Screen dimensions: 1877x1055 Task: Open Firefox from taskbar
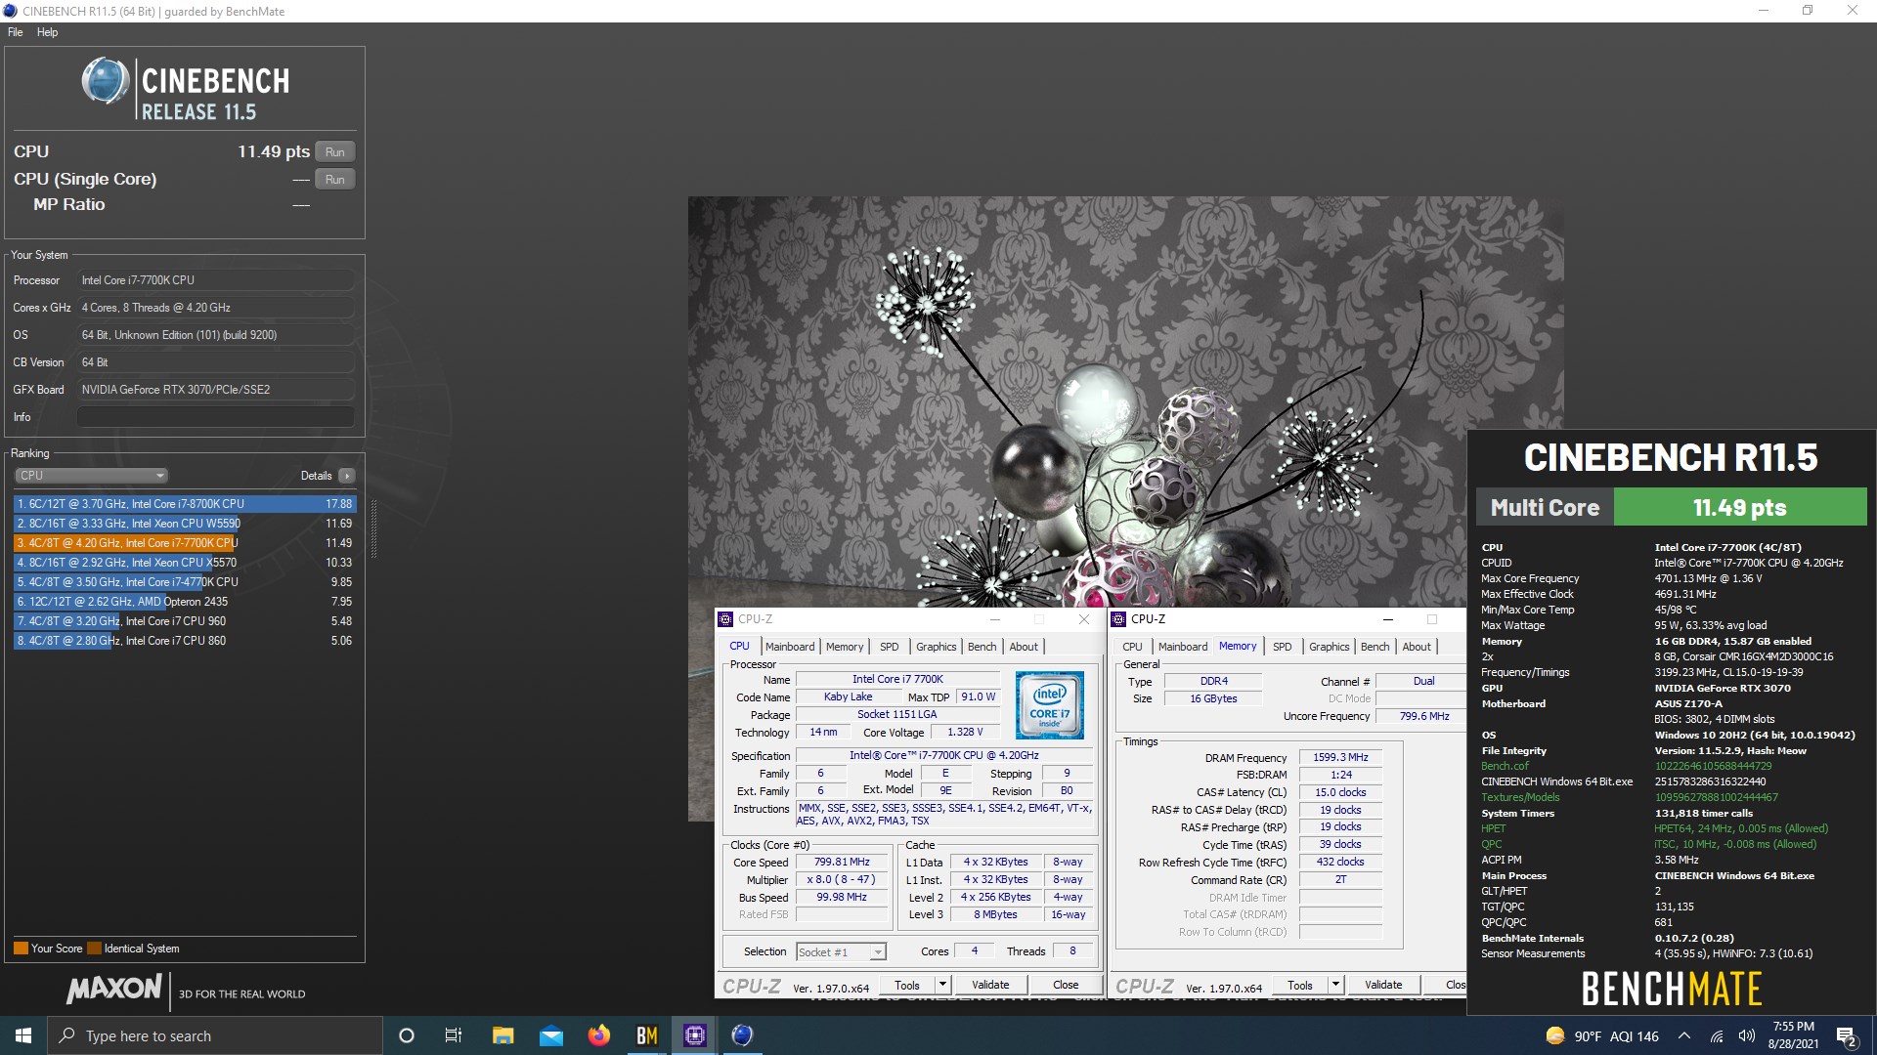[x=598, y=1035]
